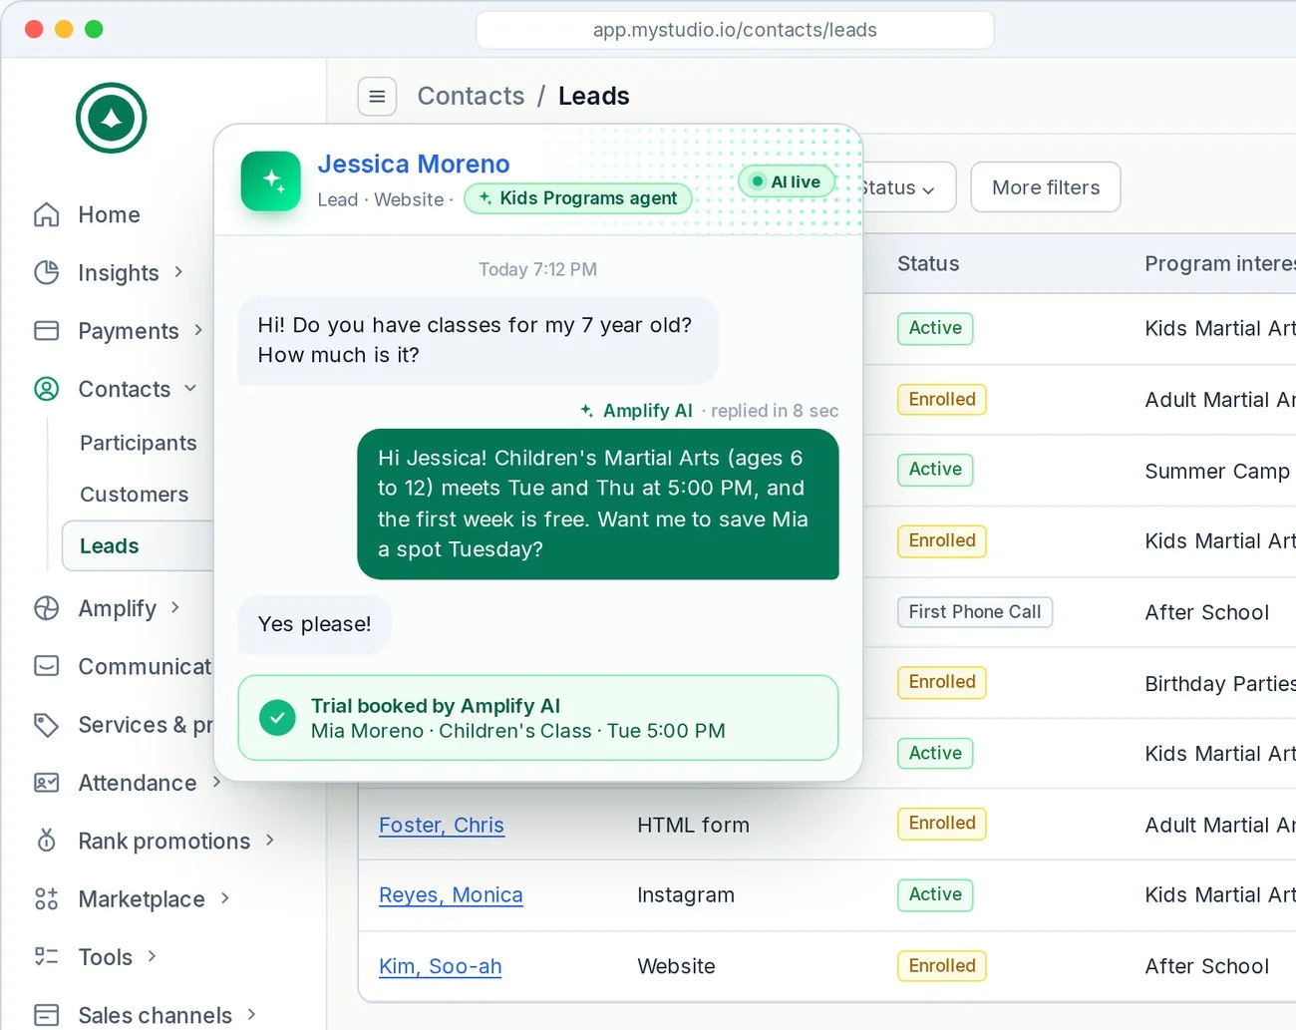The height and width of the screenshot is (1030, 1296).
Task: Collapse the Contacts submenu chevron
Action: pos(190,388)
